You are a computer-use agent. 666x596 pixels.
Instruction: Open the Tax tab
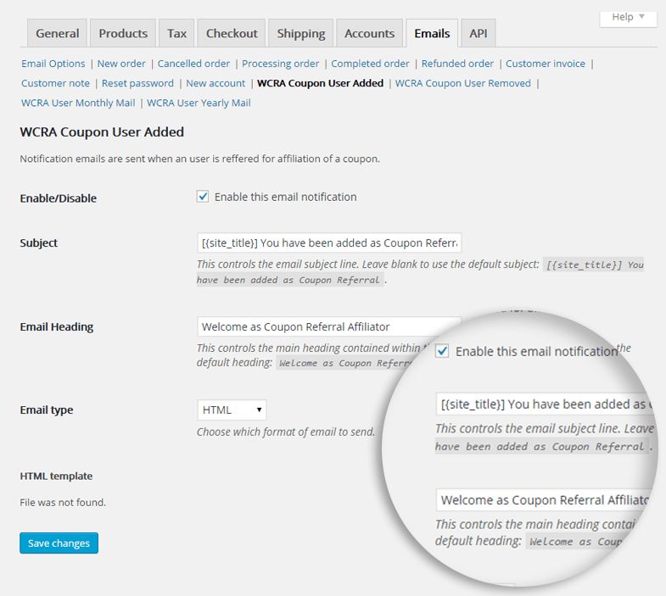coord(176,33)
